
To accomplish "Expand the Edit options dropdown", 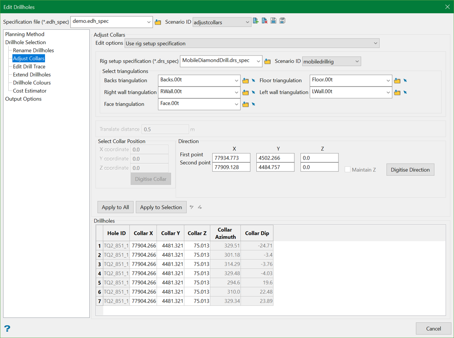I will tap(375, 43).
